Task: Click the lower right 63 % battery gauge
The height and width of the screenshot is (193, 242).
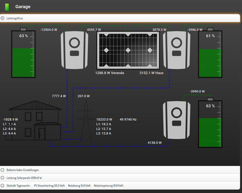Action: click(x=210, y=123)
